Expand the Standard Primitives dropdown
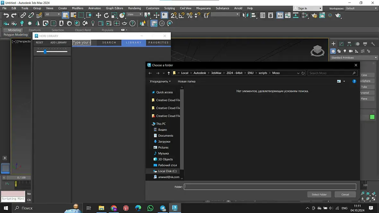The image size is (379, 213). coord(354,58)
